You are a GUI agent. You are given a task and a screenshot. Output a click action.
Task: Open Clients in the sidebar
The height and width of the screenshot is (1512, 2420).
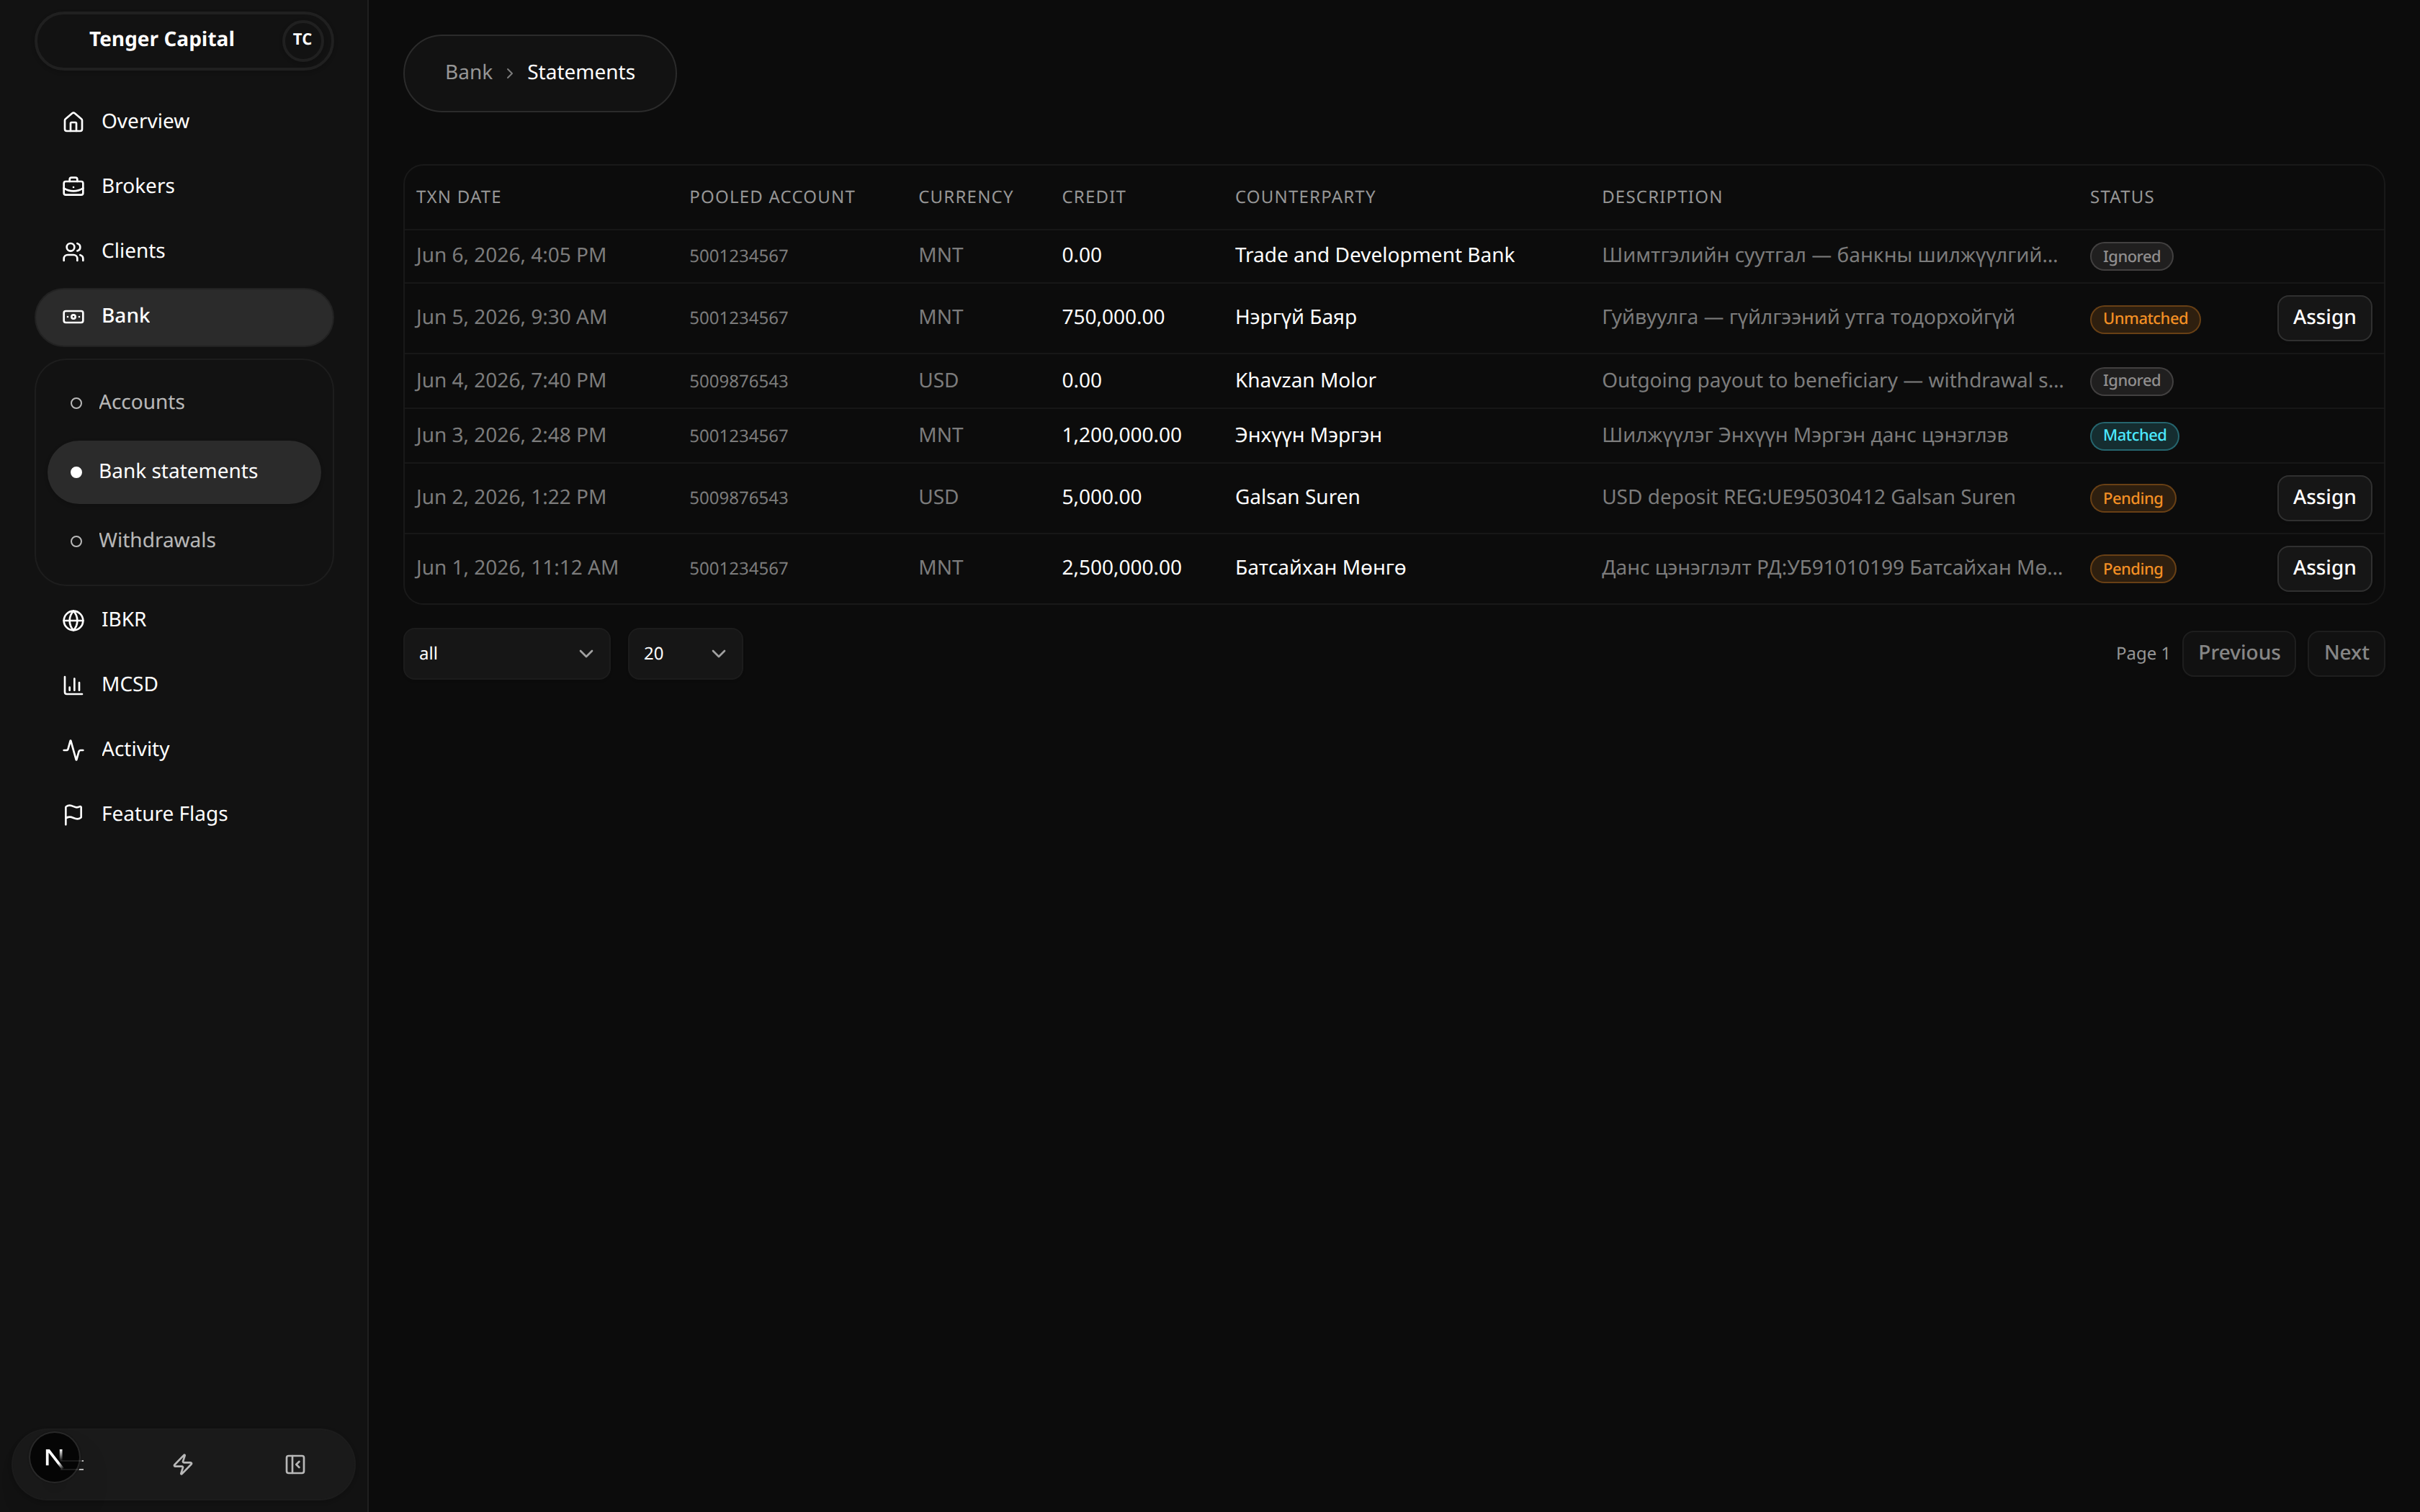(184, 251)
